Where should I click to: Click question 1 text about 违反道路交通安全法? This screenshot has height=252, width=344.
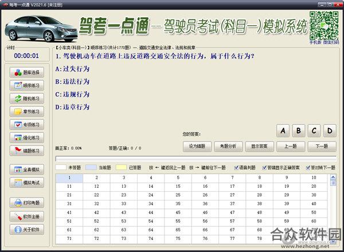(155, 56)
